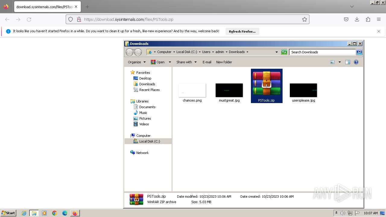
Task: Select Favorites in navigation pane
Action: click(143, 73)
